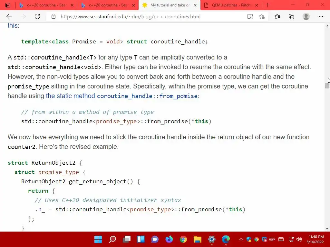The height and width of the screenshot is (247, 330).
Task: Click the Microsoft Edge taskbar icon
Action: pyautogui.click(x=226, y=239)
